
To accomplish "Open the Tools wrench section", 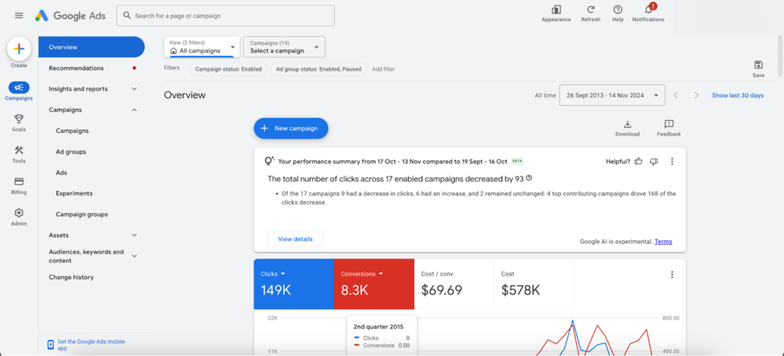I will click(19, 150).
